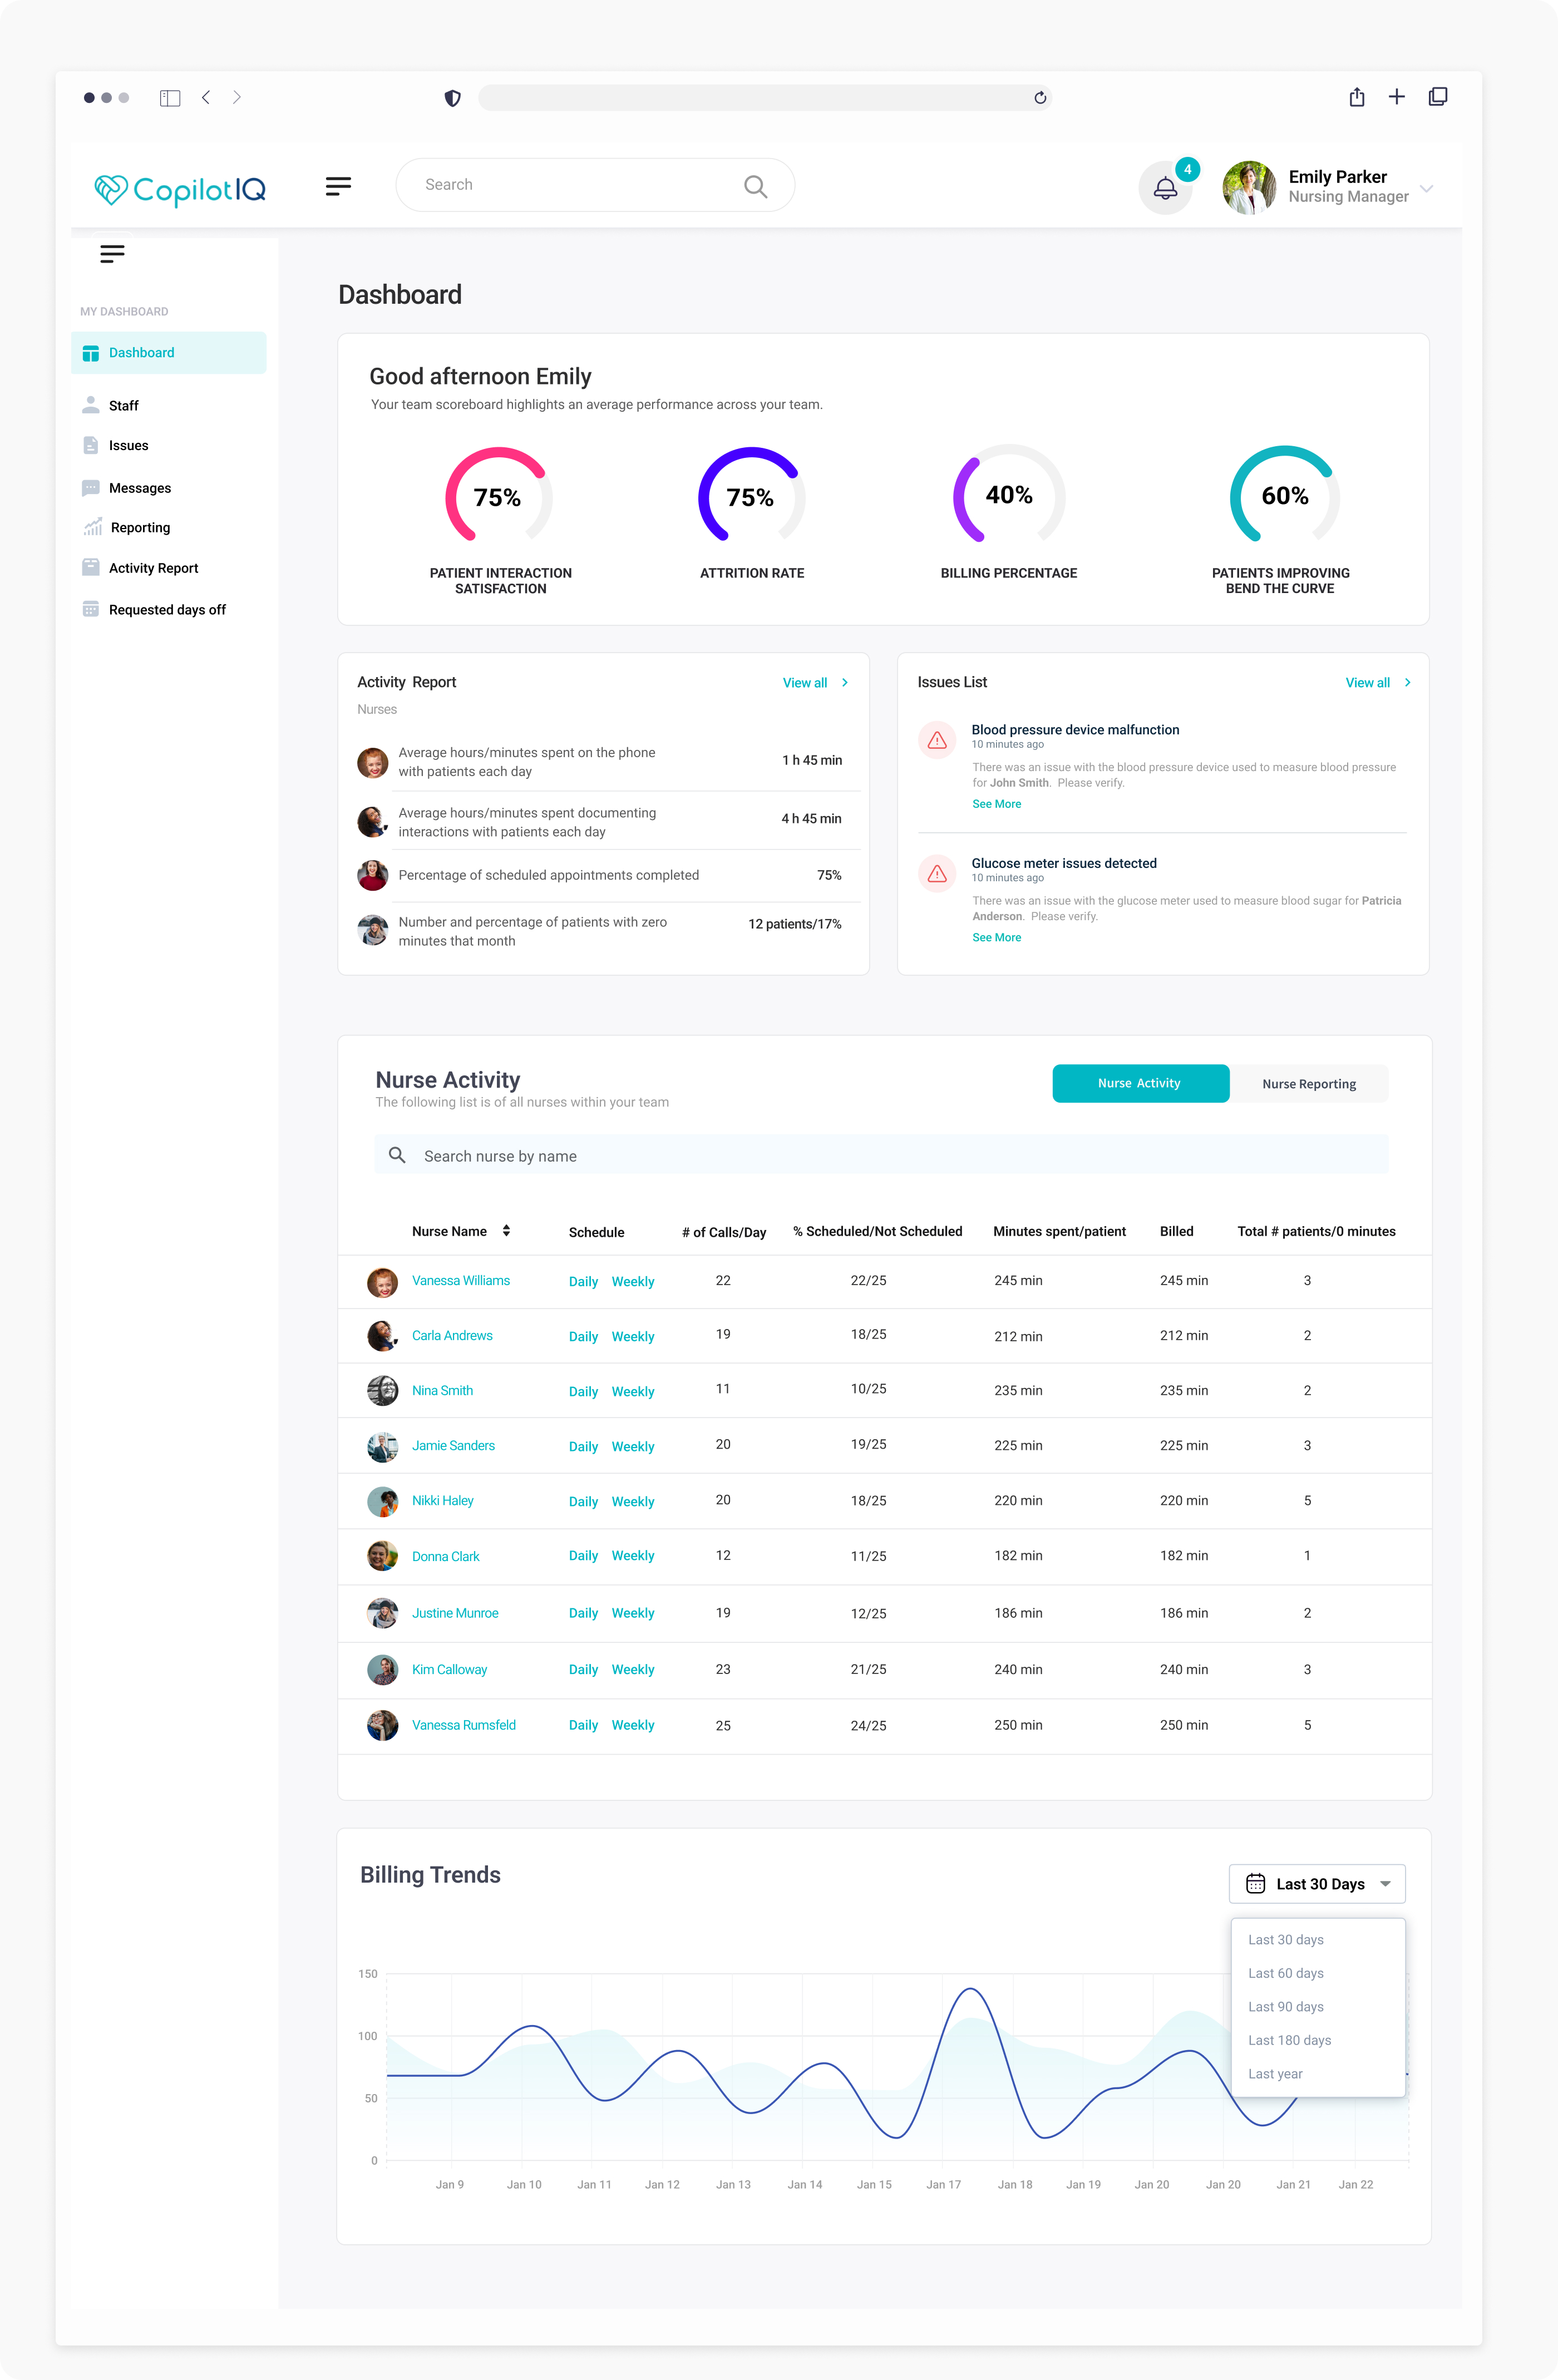The height and width of the screenshot is (2380, 1558).
Task: Click the hamburger menu icon beside logo
Action: coord(338,186)
